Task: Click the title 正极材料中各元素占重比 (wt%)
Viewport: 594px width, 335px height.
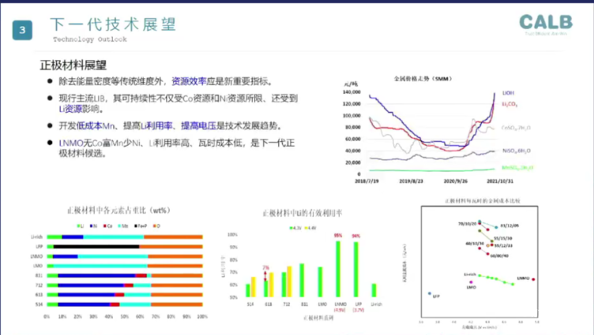Action: coord(118,210)
